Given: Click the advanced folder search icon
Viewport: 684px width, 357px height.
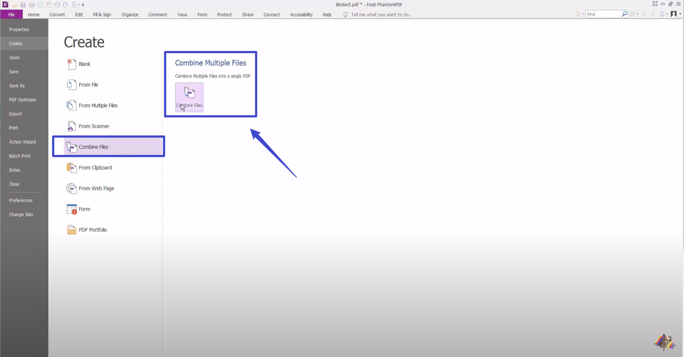Looking at the screenshot, I should (x=579, y=14).
